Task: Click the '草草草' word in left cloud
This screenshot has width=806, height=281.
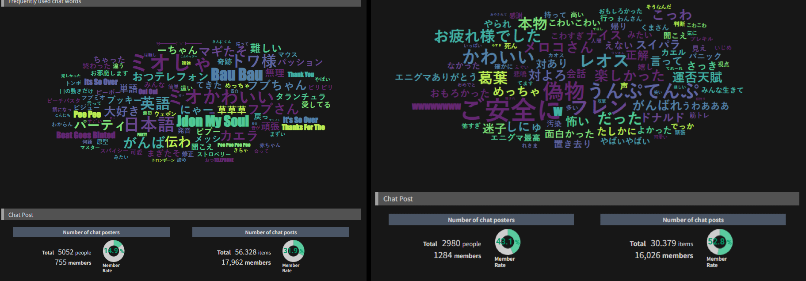Action: click(232, 110)
